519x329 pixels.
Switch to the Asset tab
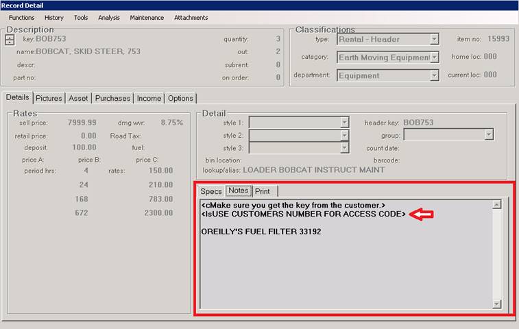coord(78,99)
